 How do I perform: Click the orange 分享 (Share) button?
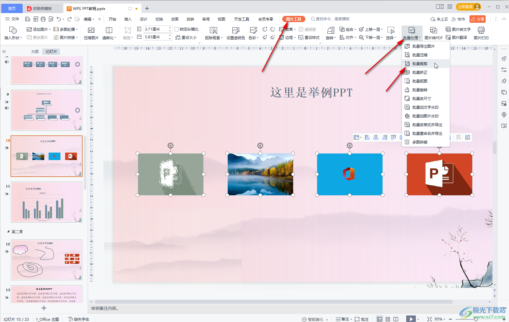[x=478, y=19]
